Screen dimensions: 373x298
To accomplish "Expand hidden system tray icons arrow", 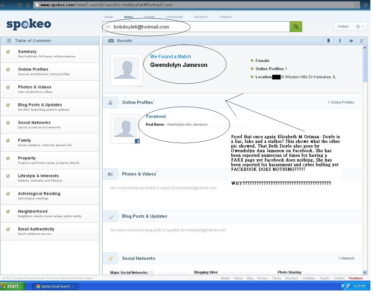I will 343,286.
